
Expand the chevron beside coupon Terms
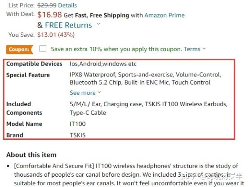(204, 49)
